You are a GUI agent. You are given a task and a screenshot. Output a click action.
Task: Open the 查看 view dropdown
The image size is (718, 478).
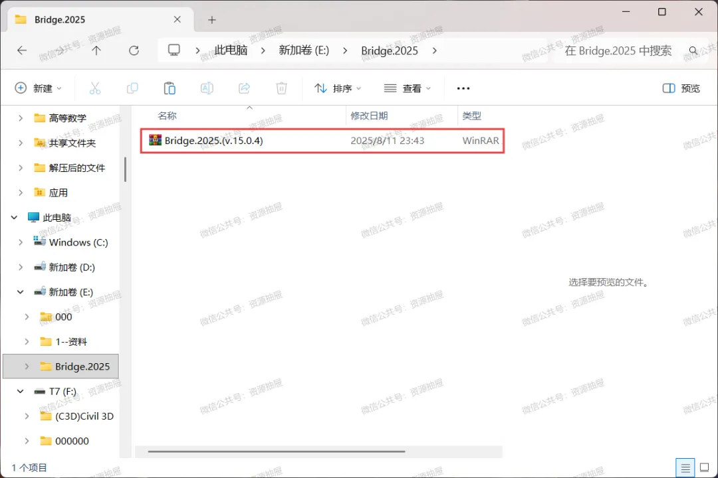pos(408,88)
